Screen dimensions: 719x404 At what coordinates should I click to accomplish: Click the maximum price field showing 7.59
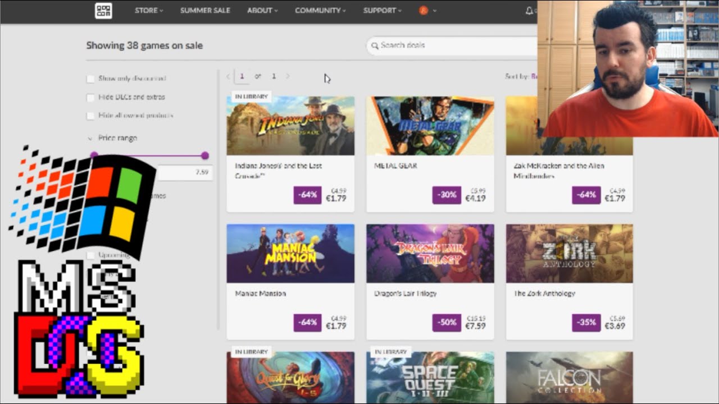pyautogui.click(x=184, y=173)
